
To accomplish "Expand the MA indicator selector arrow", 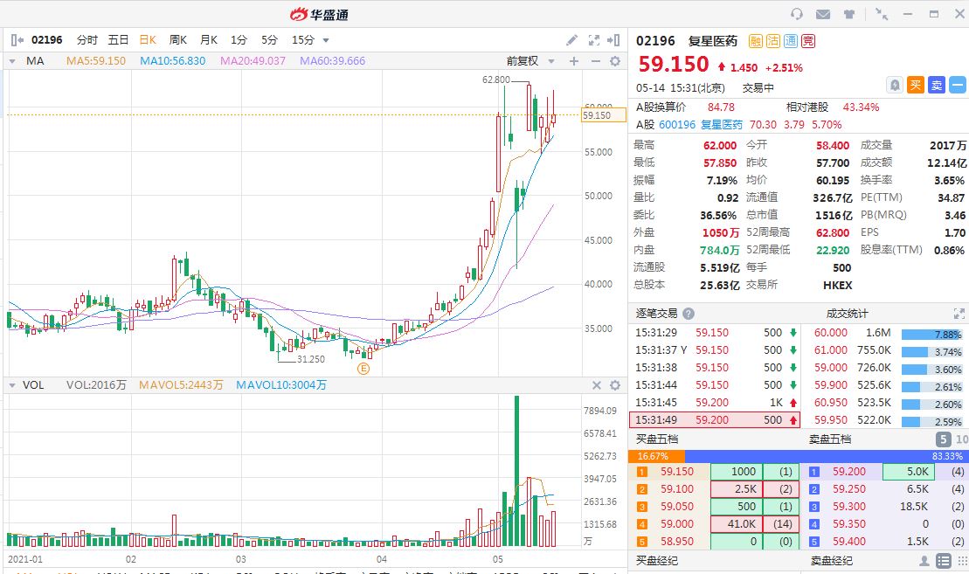I will [x=11, y=61].
